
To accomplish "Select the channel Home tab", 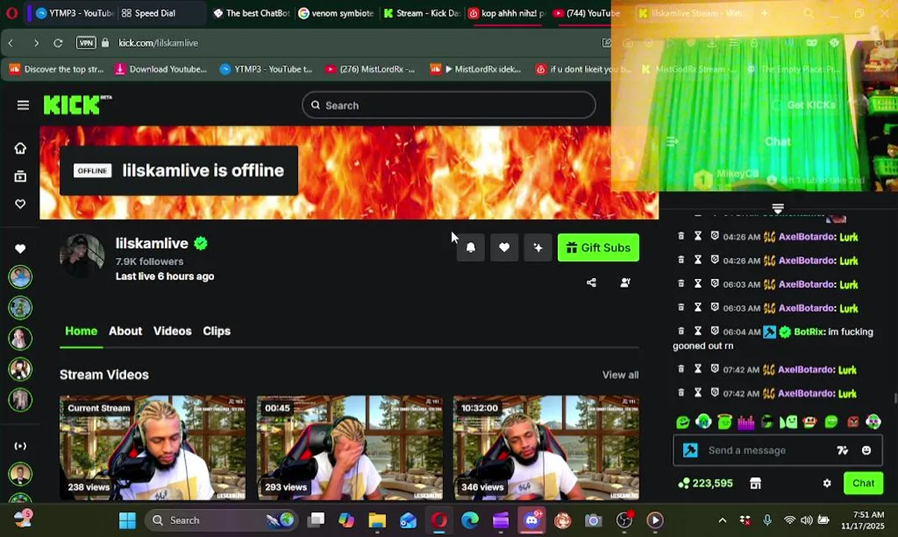I will tap(81, 331).
